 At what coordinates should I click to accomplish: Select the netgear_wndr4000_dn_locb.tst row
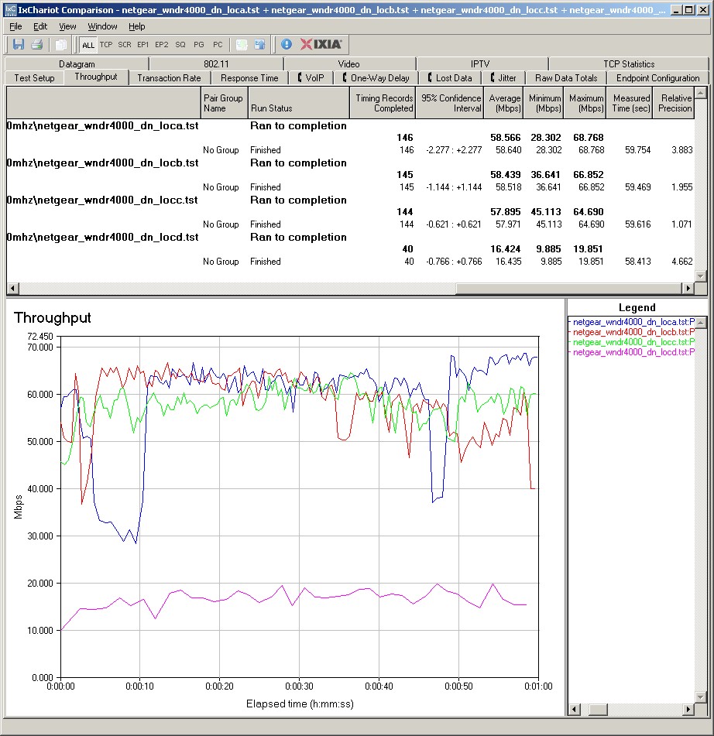350,163
